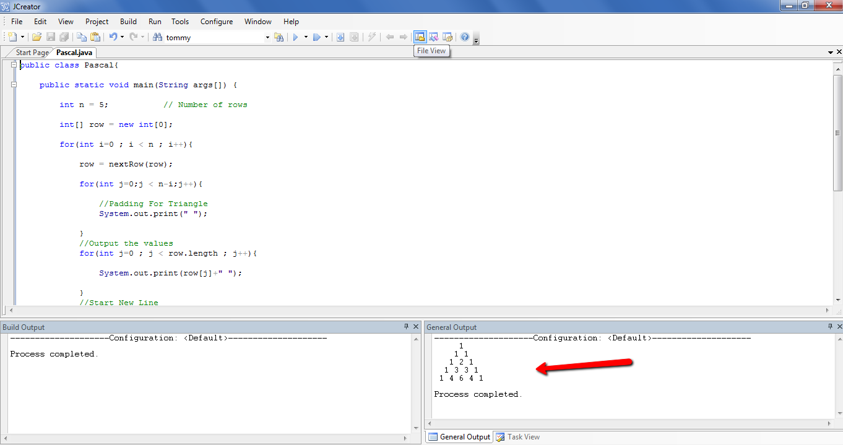The width and height of the screenshot is (843, 445).
Task: Click the Find in Files binoculars-folder icon
Action: click(x=279, y=37)
